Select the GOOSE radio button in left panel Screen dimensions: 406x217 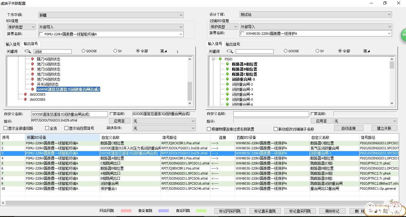pyautogui.click(x=84, y=51)
